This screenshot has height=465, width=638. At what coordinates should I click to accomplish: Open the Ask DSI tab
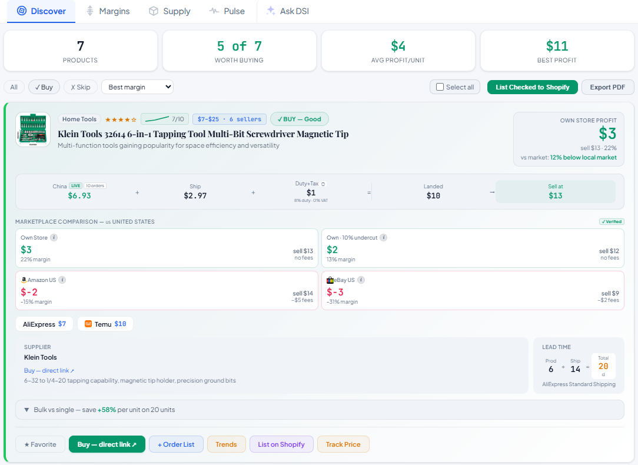click(288, 11)
